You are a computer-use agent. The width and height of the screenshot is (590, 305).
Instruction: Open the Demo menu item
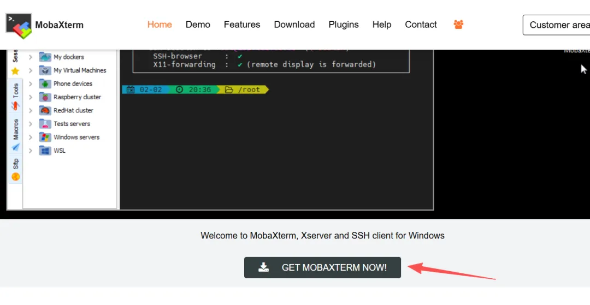(x=198, y=25)
